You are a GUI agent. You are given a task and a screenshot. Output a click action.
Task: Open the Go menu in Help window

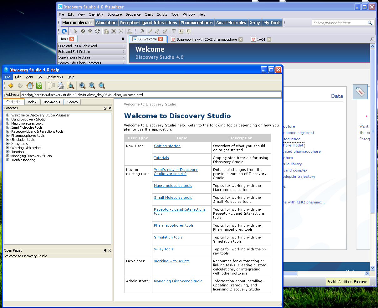click(40, 77)
